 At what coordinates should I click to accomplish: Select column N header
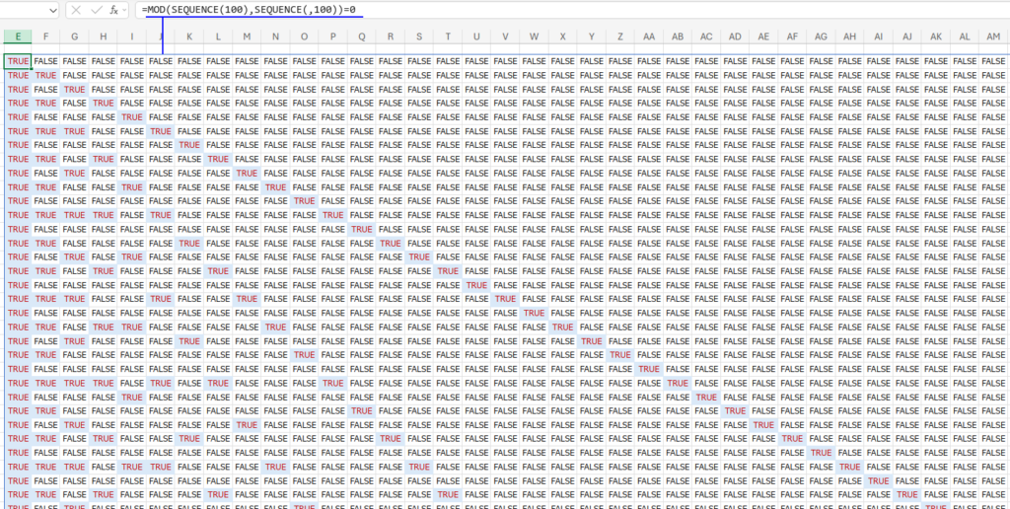[276, 36]
